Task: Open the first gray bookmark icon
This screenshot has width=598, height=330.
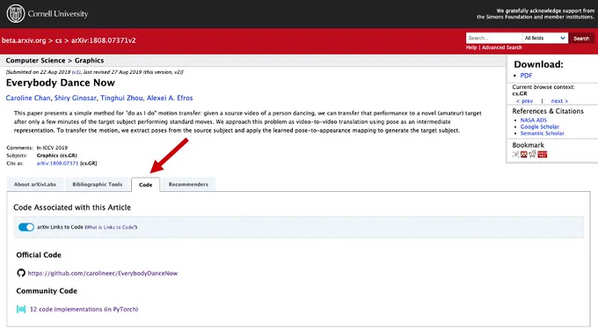Action: [515, 154]
